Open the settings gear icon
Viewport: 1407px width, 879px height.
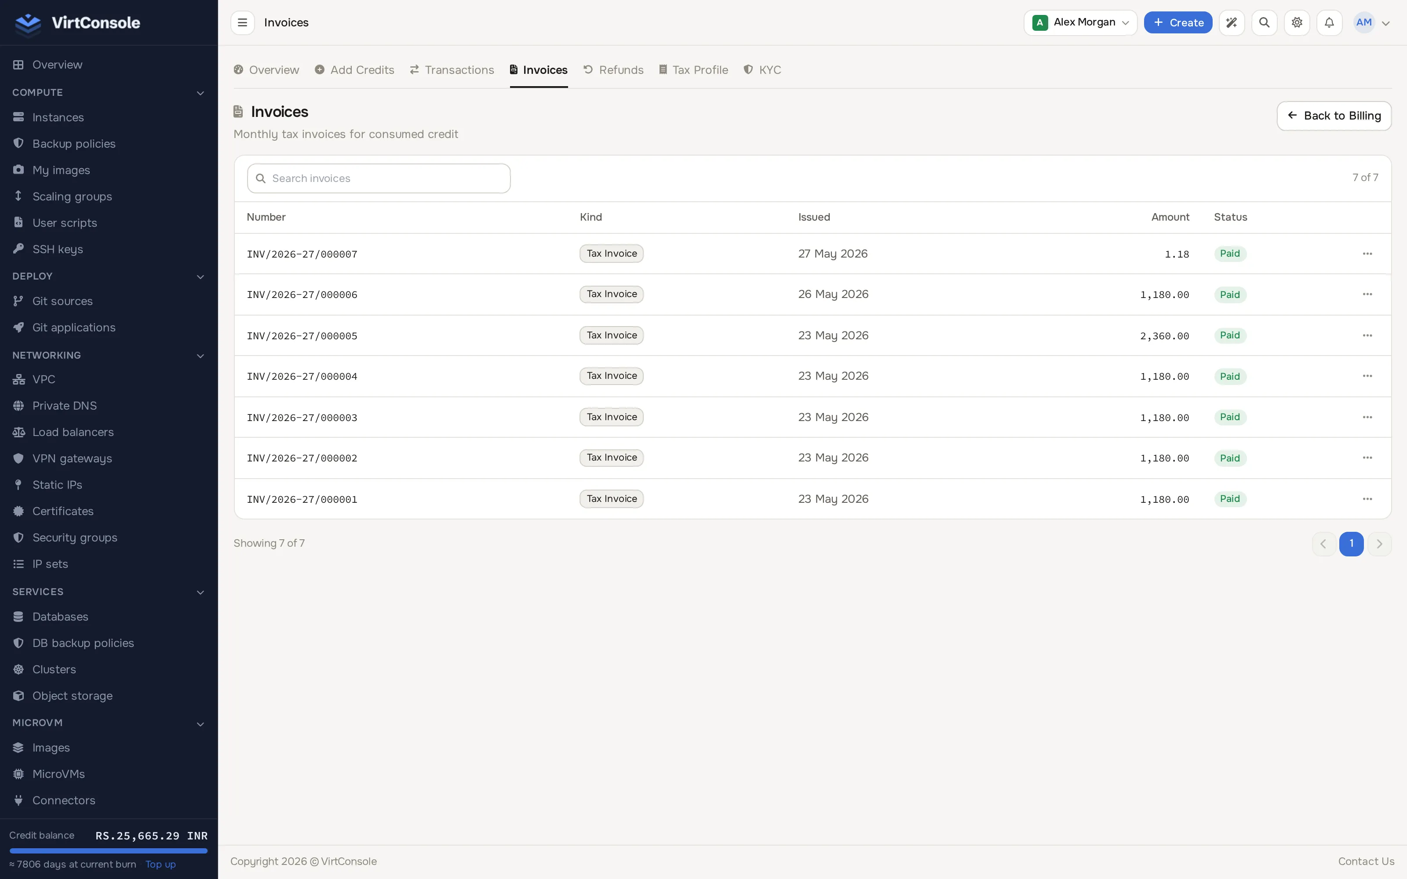point(1297,23)
